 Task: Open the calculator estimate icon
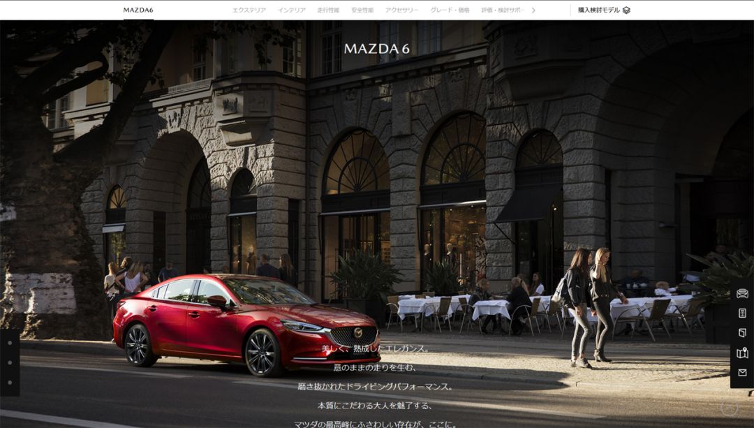[742, 313]
